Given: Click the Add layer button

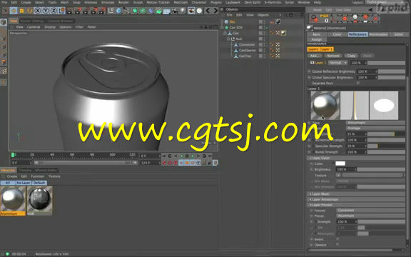Looking at the screenshot, I should pos(314,56).
